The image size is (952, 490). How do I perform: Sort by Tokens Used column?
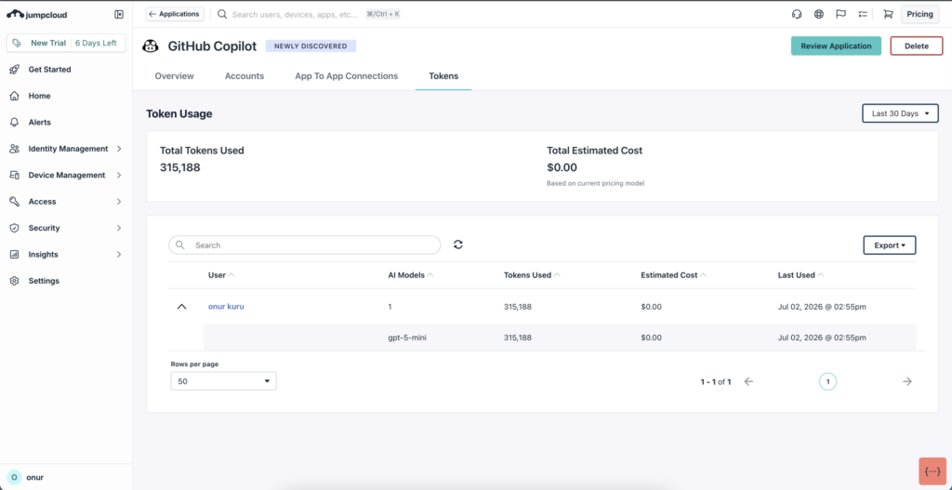point(532,275)
